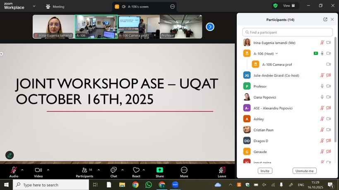The image size is (339, 190).
Task: Click the green annotation pencil icon
Action: pos(10,155)
